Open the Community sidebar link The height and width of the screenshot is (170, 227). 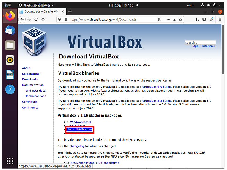click(30, 108)
